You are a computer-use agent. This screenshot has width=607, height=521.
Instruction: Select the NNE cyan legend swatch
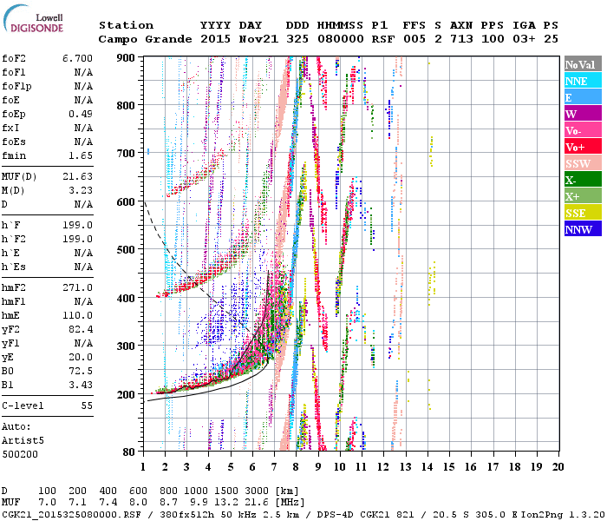(x=583, y=81)
